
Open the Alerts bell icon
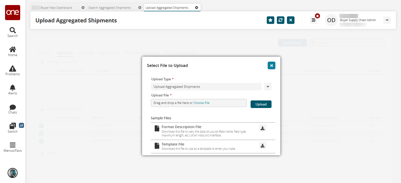tap(13, 88)
